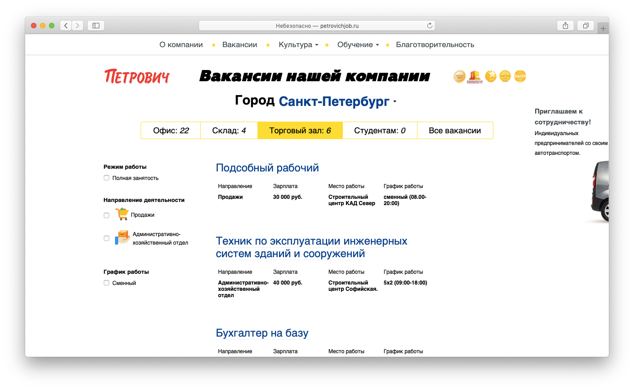The width and height of the screenshot is (634, 390).
Task: Click the first gold award badge
Action: click(460, 76)
